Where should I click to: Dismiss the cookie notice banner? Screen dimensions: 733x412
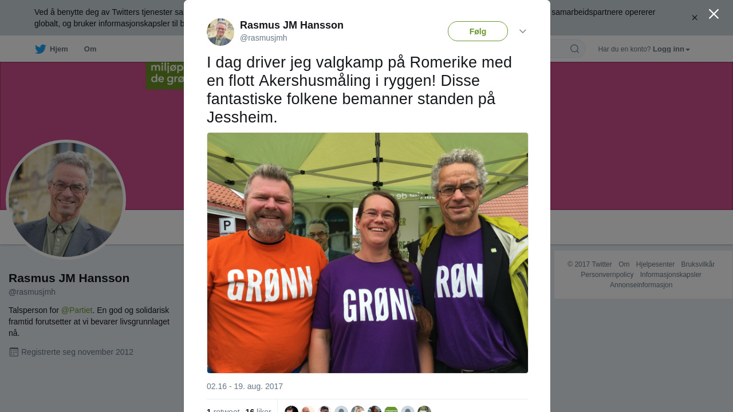pos(695,18)
